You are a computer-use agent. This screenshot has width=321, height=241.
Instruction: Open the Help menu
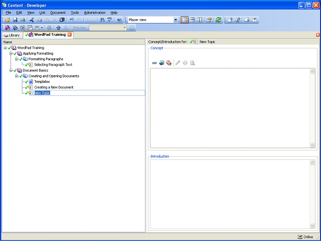point(114,13)
